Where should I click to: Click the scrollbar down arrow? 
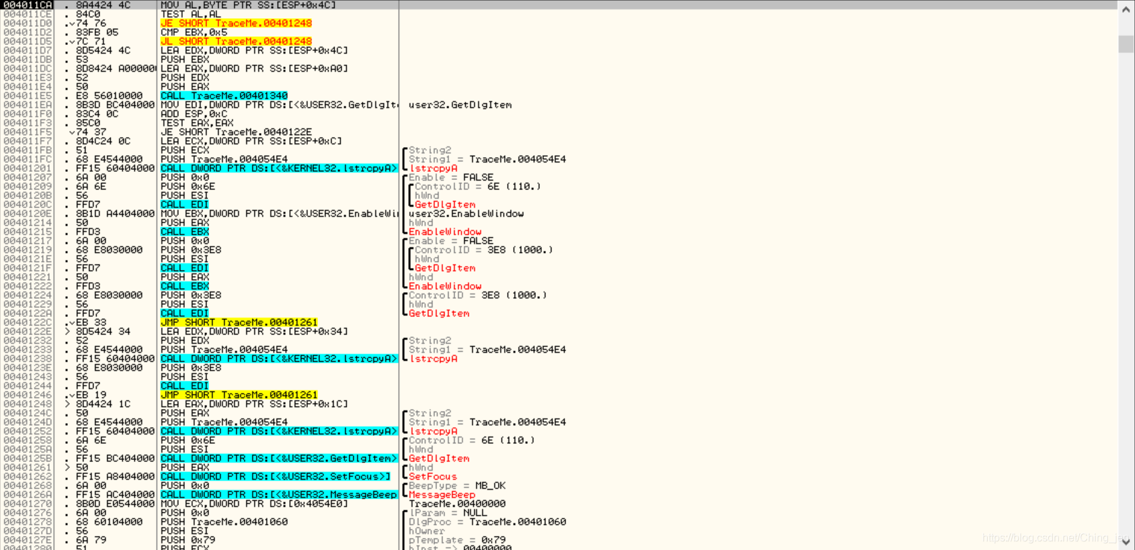1126,541
